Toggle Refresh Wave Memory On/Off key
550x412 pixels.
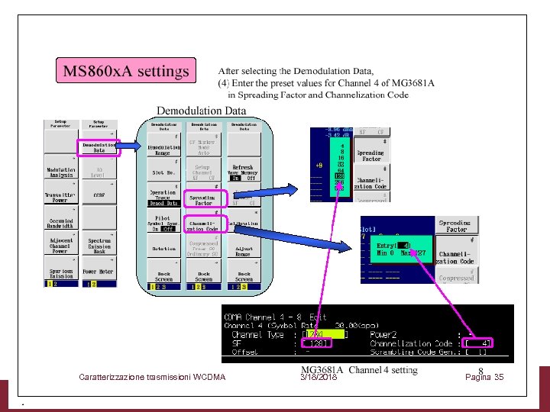[244, 169]
